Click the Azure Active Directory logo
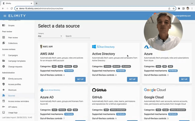This screenshot has width=195, height=121. click(x=50, y=90)
